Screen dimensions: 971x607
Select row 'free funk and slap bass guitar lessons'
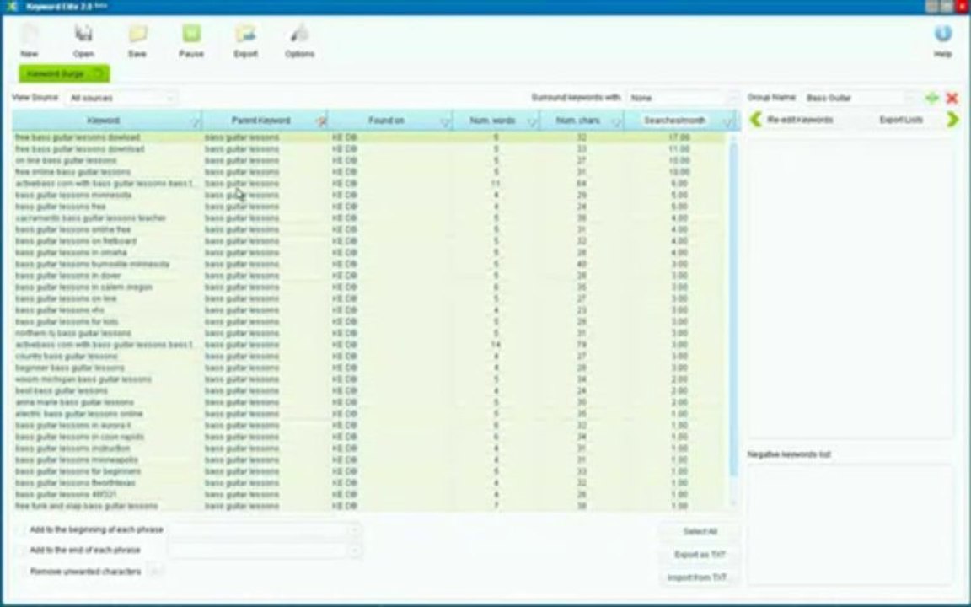click(x=369, y=506)
